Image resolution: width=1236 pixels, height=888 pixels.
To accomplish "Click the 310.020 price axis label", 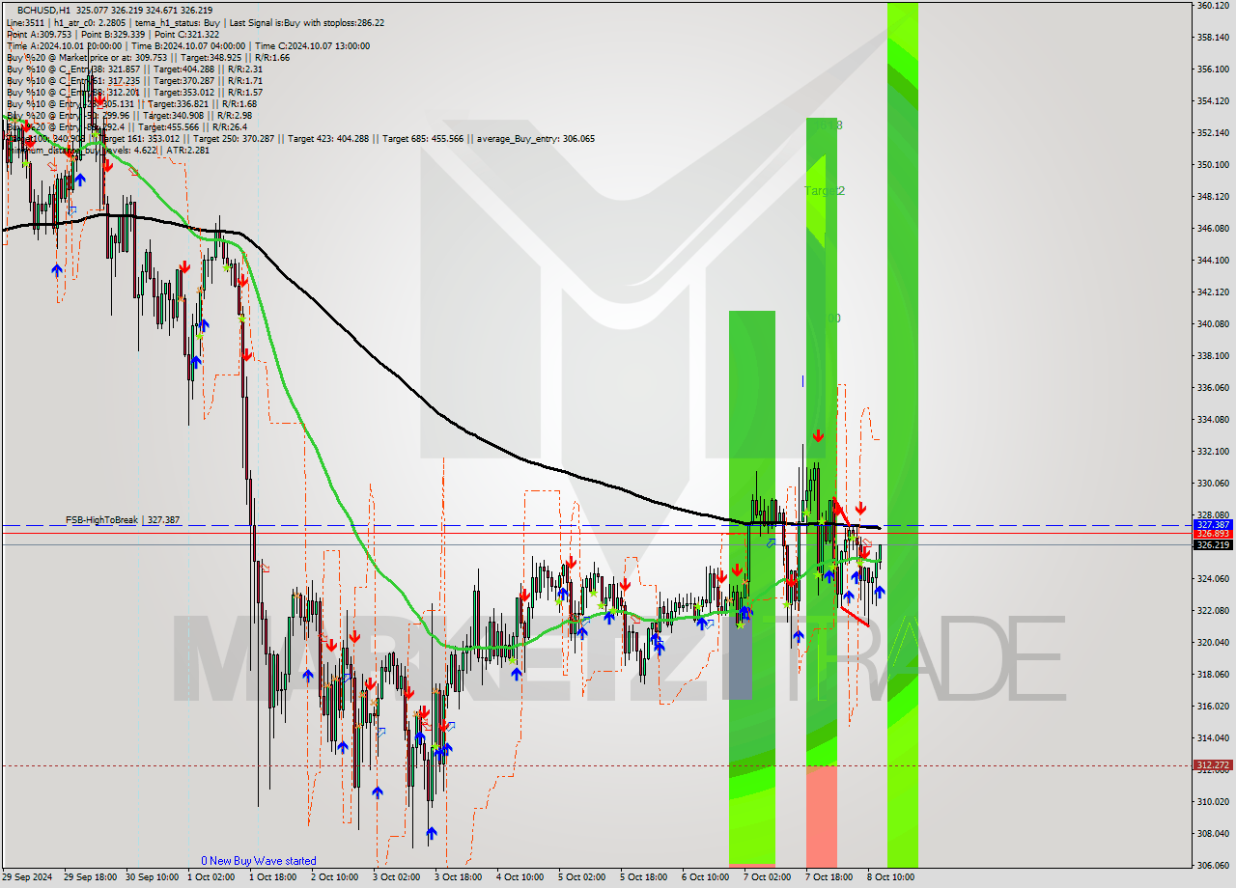I will point(1213,802).
